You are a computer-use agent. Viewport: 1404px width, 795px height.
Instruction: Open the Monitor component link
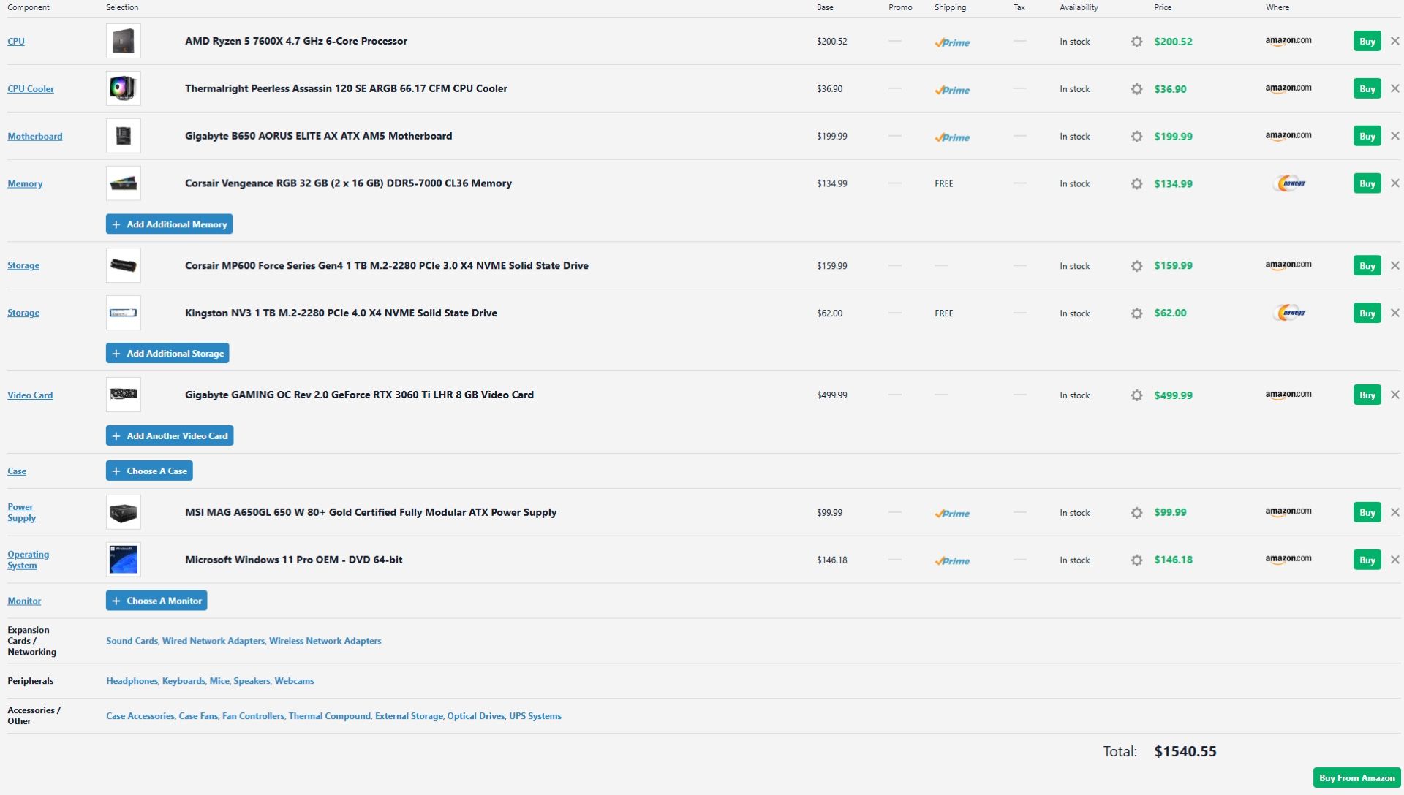click(24, 601)
